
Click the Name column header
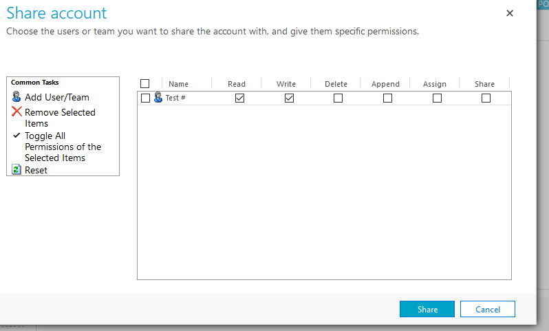(x=178, y=84)
